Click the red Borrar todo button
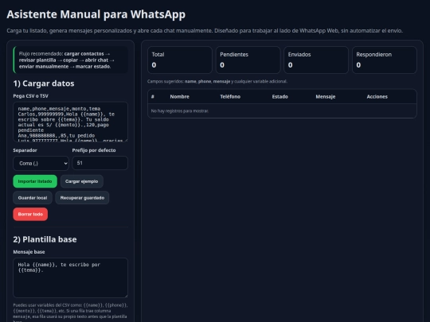The image size is (430, 322). click(30, 214)
